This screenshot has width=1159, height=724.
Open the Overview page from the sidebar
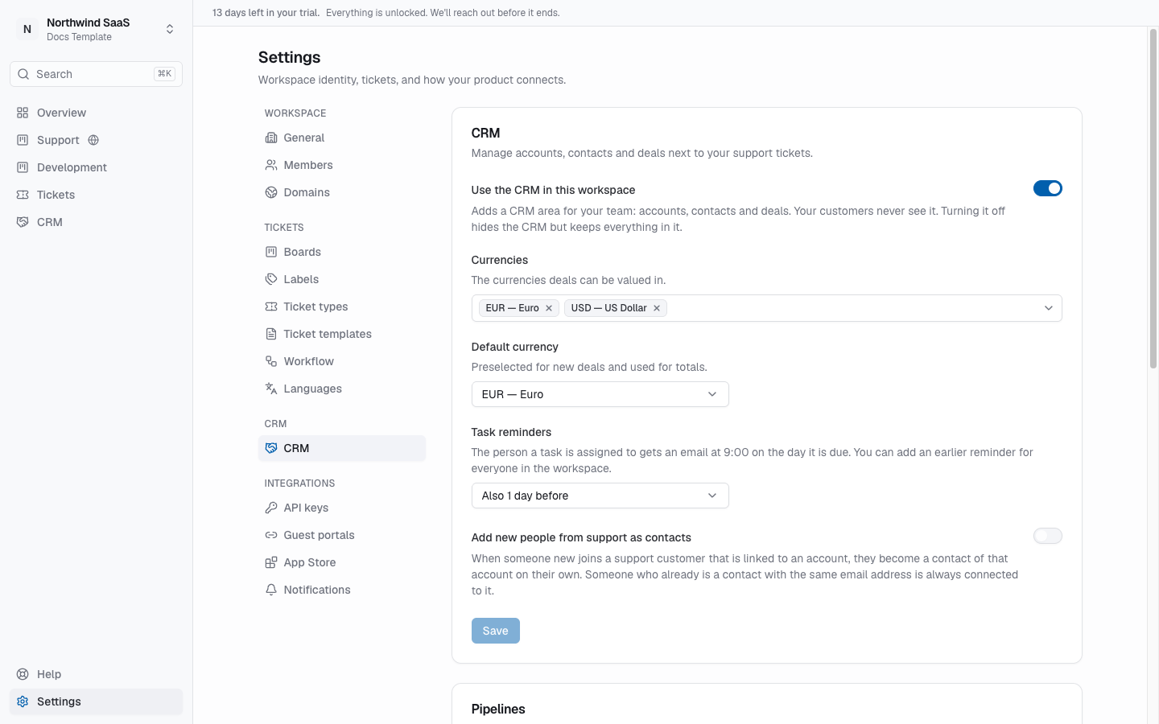click(96, 113)
